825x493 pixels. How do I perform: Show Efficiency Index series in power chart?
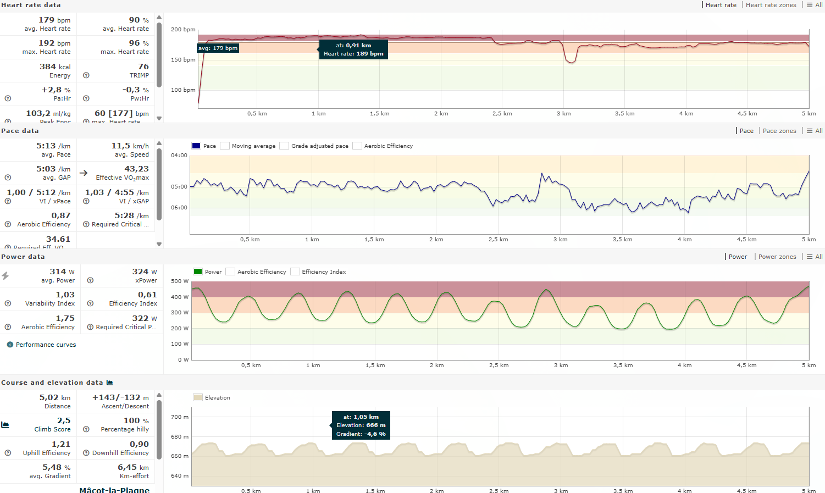295,272
